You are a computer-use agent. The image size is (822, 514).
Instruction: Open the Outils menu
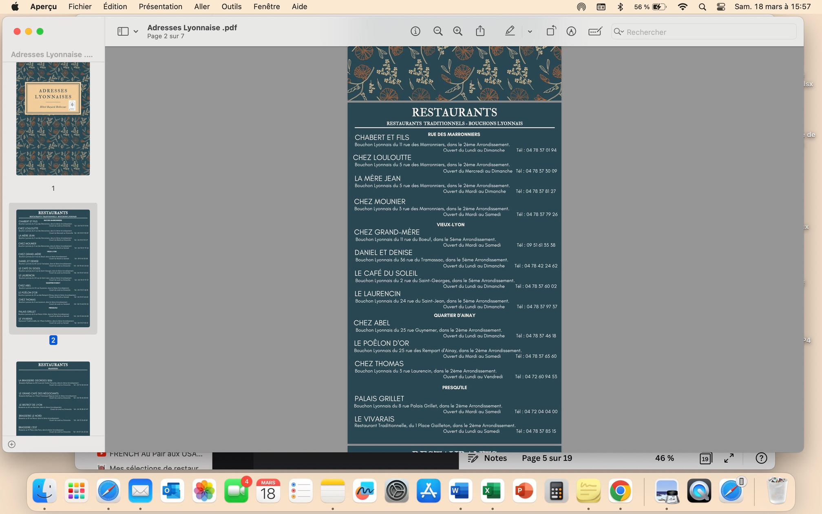tap(232, 7)
